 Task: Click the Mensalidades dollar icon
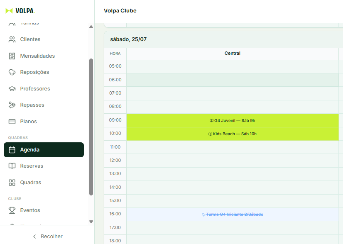12,56
